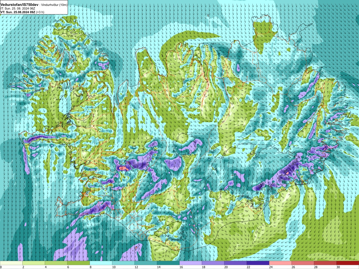Click the '(+3 h)' forecast offset text
Screen dimensions: 359x269
coord(40,12)
